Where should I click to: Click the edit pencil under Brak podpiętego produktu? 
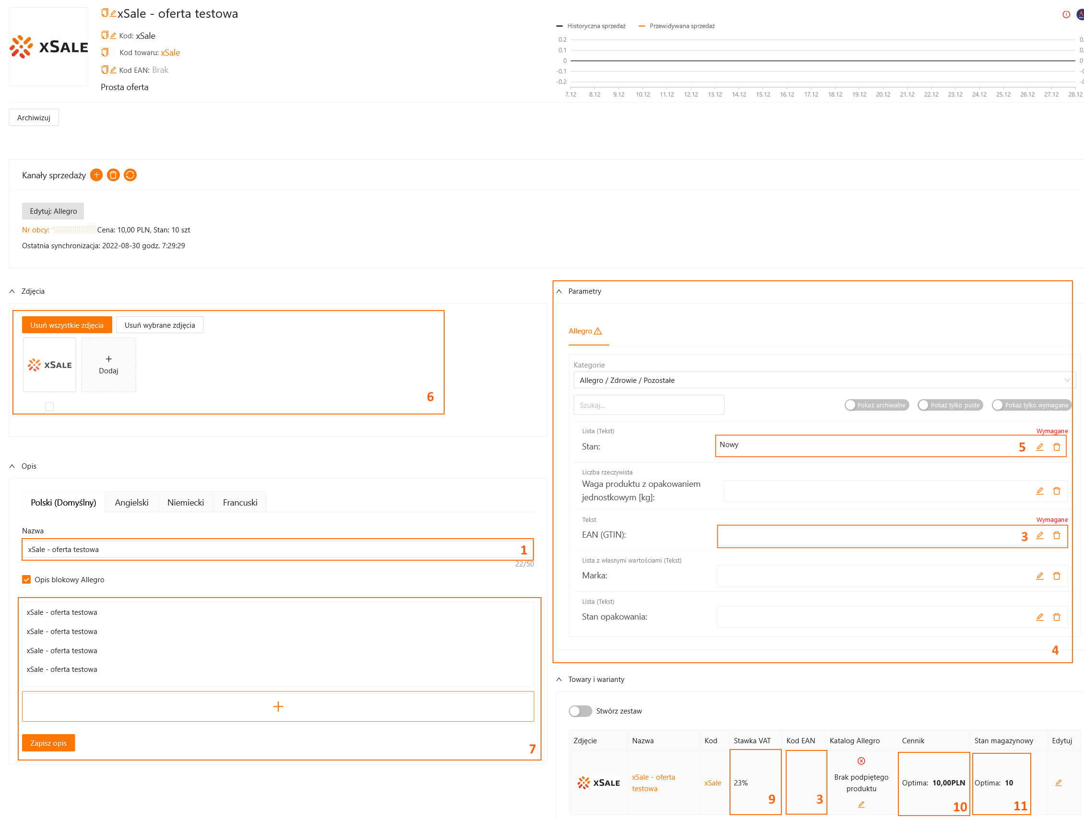[861, 804]
